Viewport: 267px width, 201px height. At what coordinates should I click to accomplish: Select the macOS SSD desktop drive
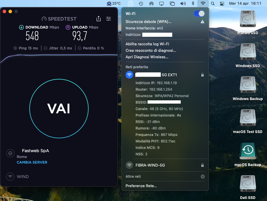click(248, 22)
